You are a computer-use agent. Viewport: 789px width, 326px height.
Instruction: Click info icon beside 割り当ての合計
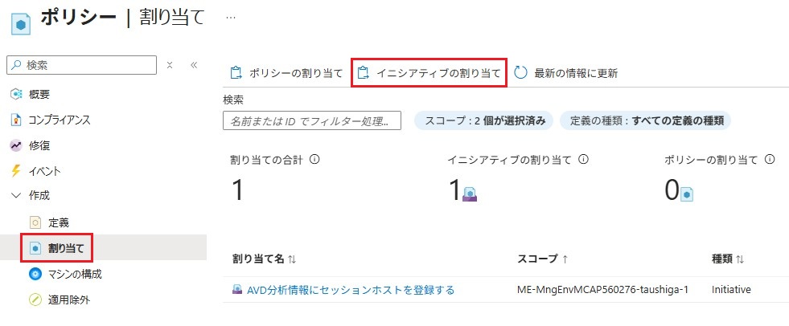coord(315,160)
